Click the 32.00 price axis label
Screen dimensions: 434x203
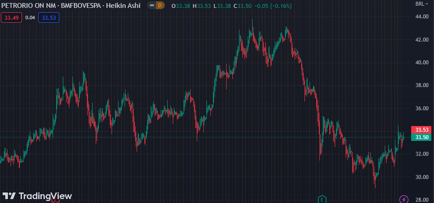422,154
